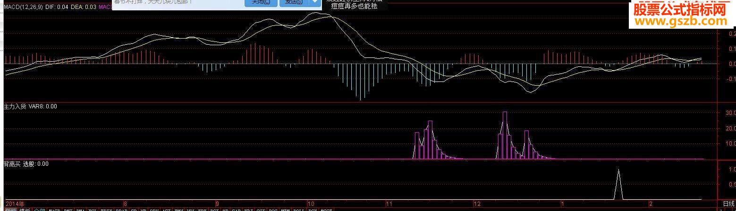Open the dropdown arrow beside 发送(S)
This screenshot has height=211, width=736.
pyautogui.click(x=314, y=2)
